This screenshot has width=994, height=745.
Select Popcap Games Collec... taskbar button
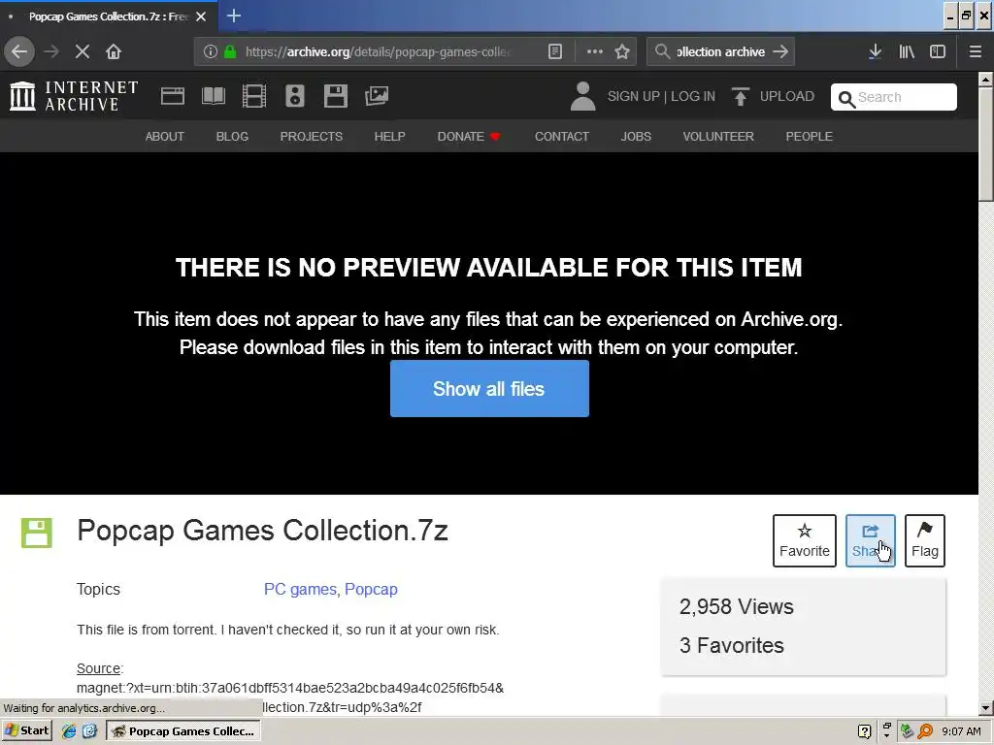tap(182, 731)
